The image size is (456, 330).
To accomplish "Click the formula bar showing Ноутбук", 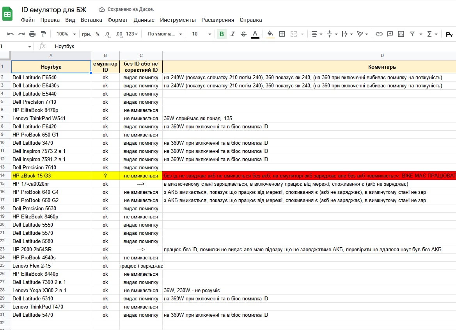I will (x=253, y=46).
